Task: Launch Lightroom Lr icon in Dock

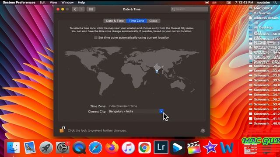Action: (161, 147)
